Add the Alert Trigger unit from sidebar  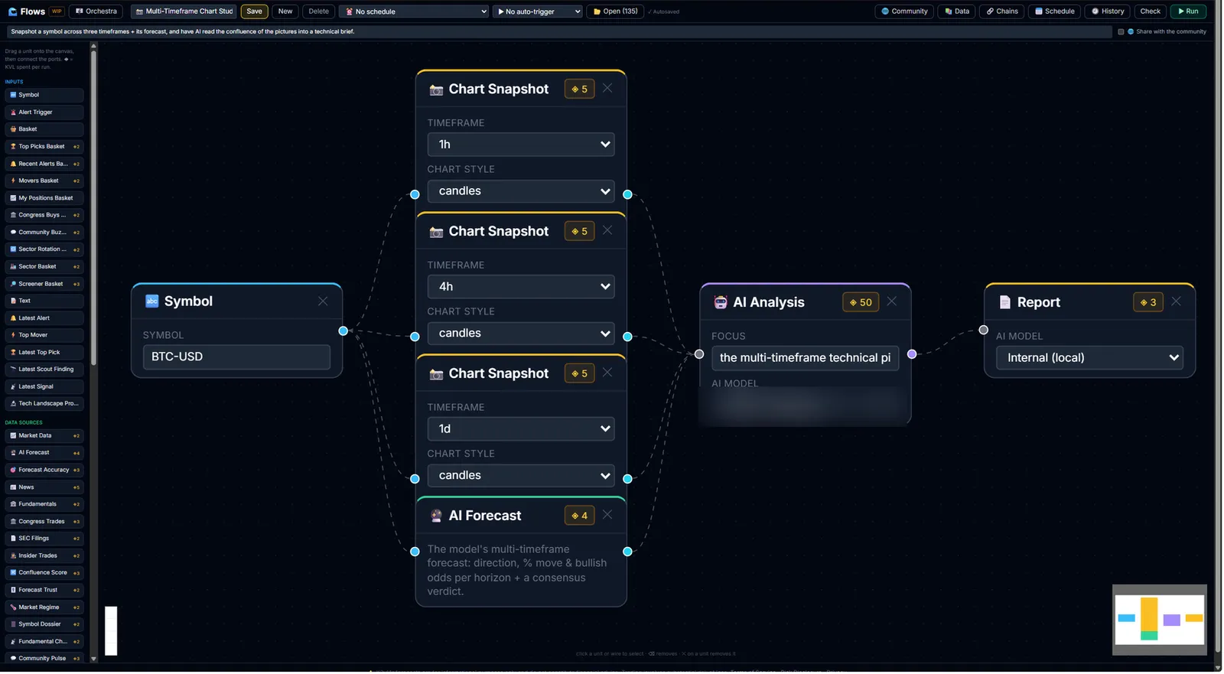pos(44,112)
